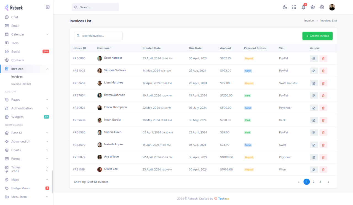Edit invoice #RB3652 for Liam Martinez
Screen dimensions: 353x205
(314, 83)
